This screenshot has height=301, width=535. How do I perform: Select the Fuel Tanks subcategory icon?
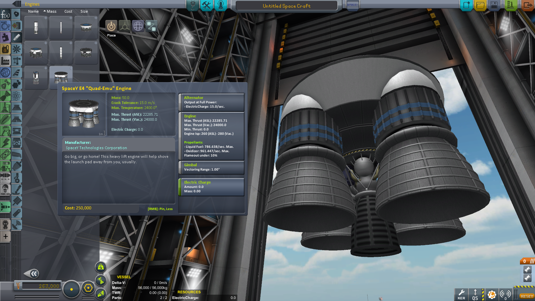(17, 26)
